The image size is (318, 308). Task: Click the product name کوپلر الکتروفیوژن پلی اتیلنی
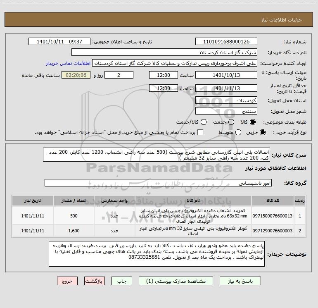coord(193,231)
